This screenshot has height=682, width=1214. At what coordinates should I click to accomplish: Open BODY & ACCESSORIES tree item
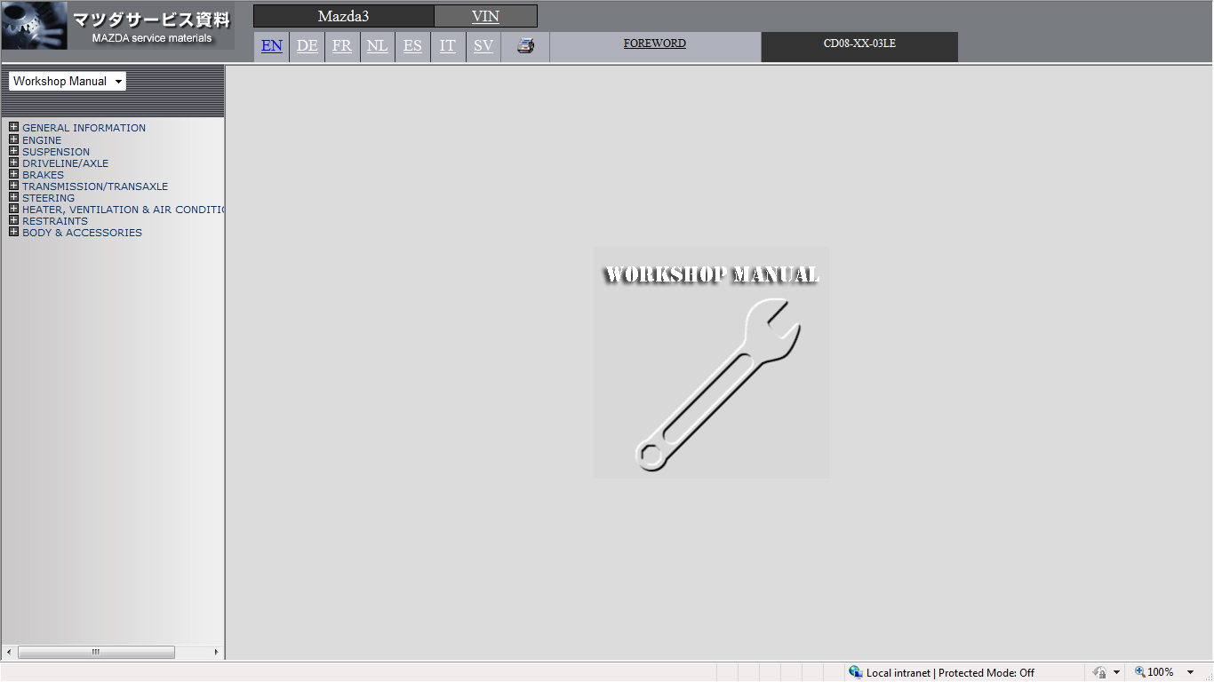click(x=83, y=233)
